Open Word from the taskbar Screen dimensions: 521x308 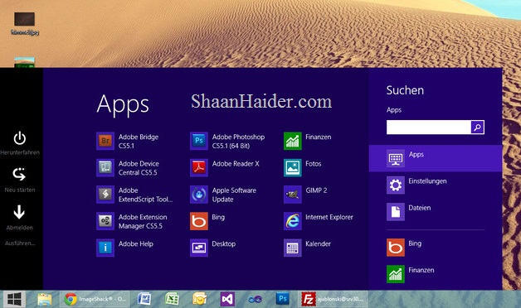144,300
